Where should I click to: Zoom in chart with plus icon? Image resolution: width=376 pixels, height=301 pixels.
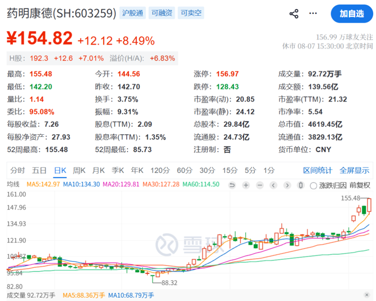(246, 185)
